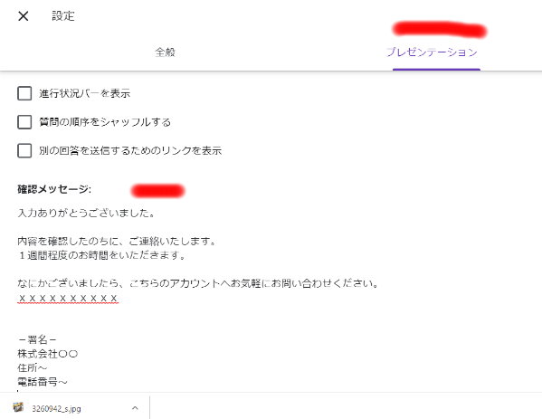Open downloaded file 3260942_s.jpg
Viewport: 542px width, 419px height.
coord(56,409)
